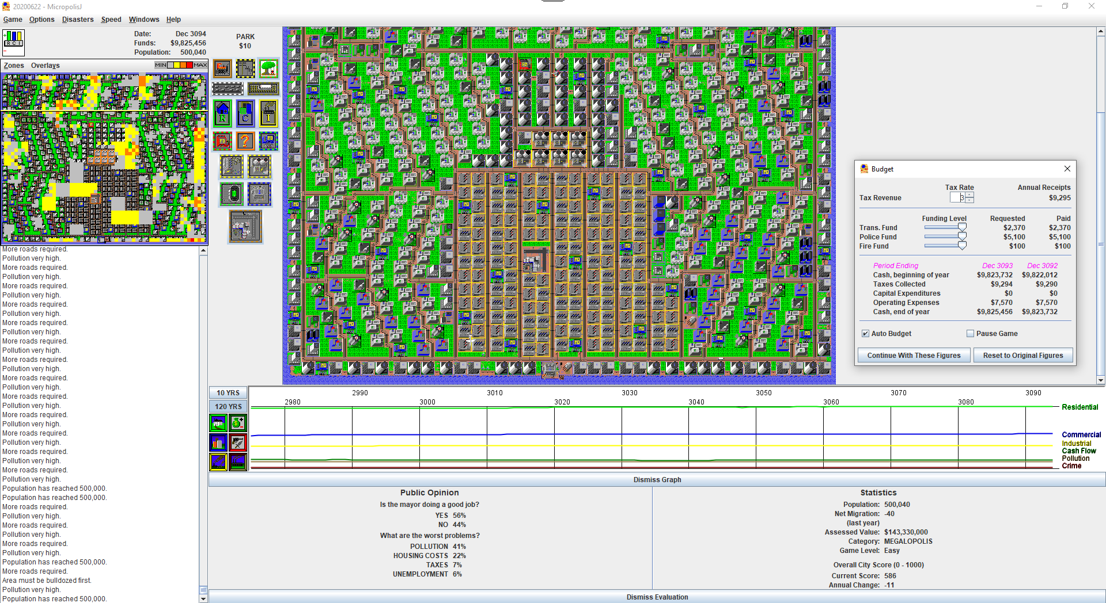Switch graph to 10 YRS range

[x=228, y=393]
